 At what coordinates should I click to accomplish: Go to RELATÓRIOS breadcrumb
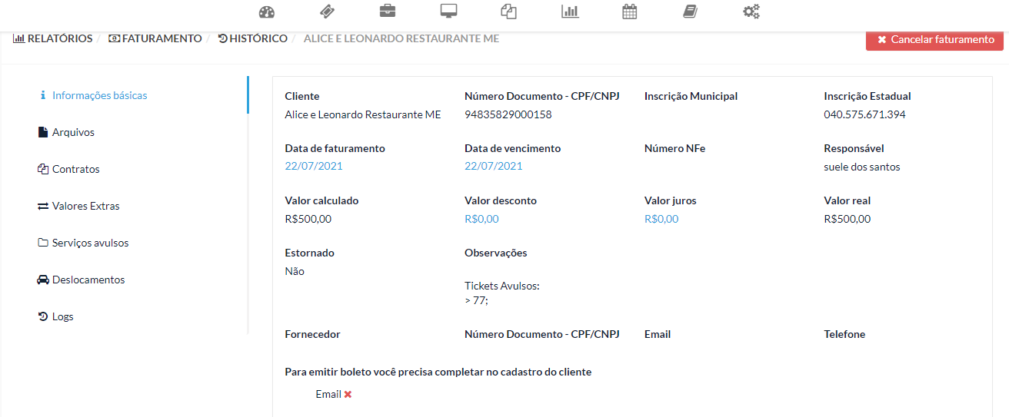(52, 38)
